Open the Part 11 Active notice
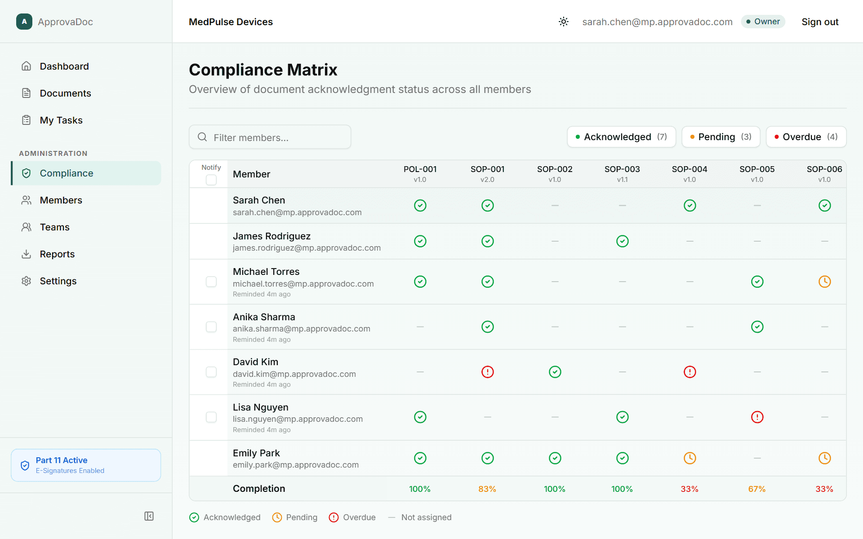 (x=85, y=465)
